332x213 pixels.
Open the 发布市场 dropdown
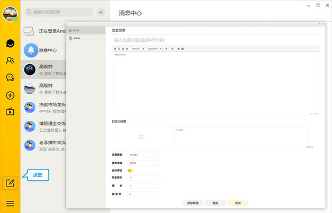pos(143,163)
